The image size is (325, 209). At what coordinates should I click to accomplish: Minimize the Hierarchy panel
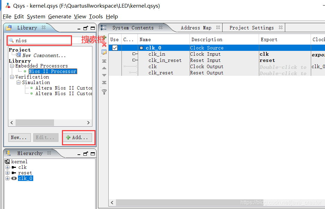(79, 154)
